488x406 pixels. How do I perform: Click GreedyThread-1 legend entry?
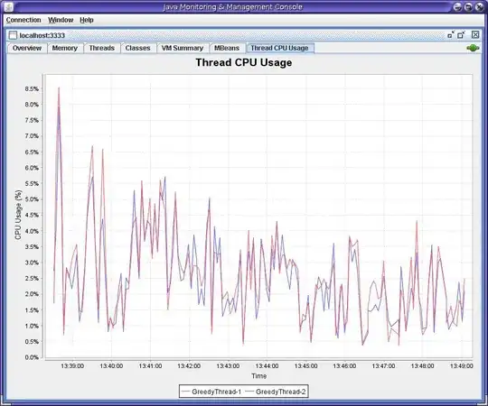pyautogui.click(x=211, y=392)
